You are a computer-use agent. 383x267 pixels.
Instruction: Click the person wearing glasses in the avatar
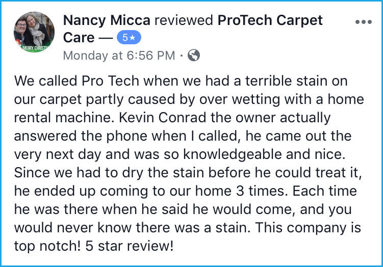click(x=22, y=29)
